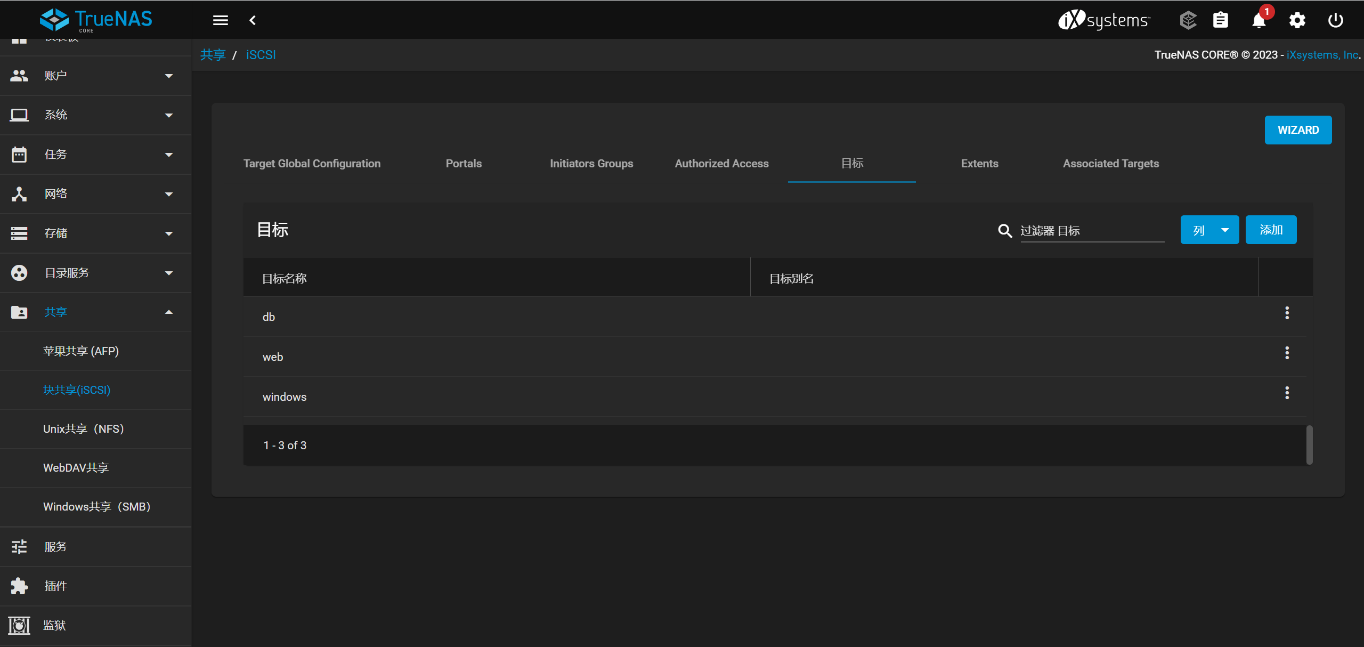
Task: Open the alerts bell icon
Action: 1259,21
